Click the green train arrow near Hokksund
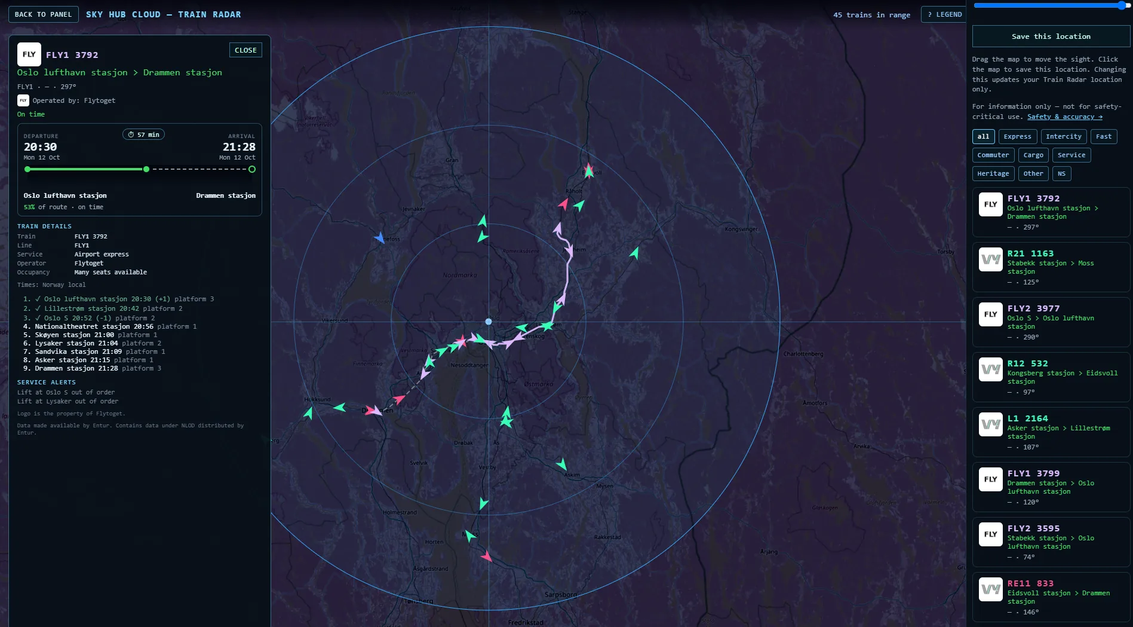This screenshot has width=1133, height=627. (x=309, y=412)
